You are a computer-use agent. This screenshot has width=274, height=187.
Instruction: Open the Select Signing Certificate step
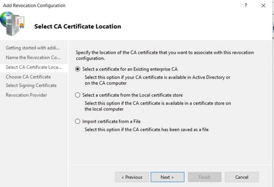pyautogui.click(x=31, y=86)
